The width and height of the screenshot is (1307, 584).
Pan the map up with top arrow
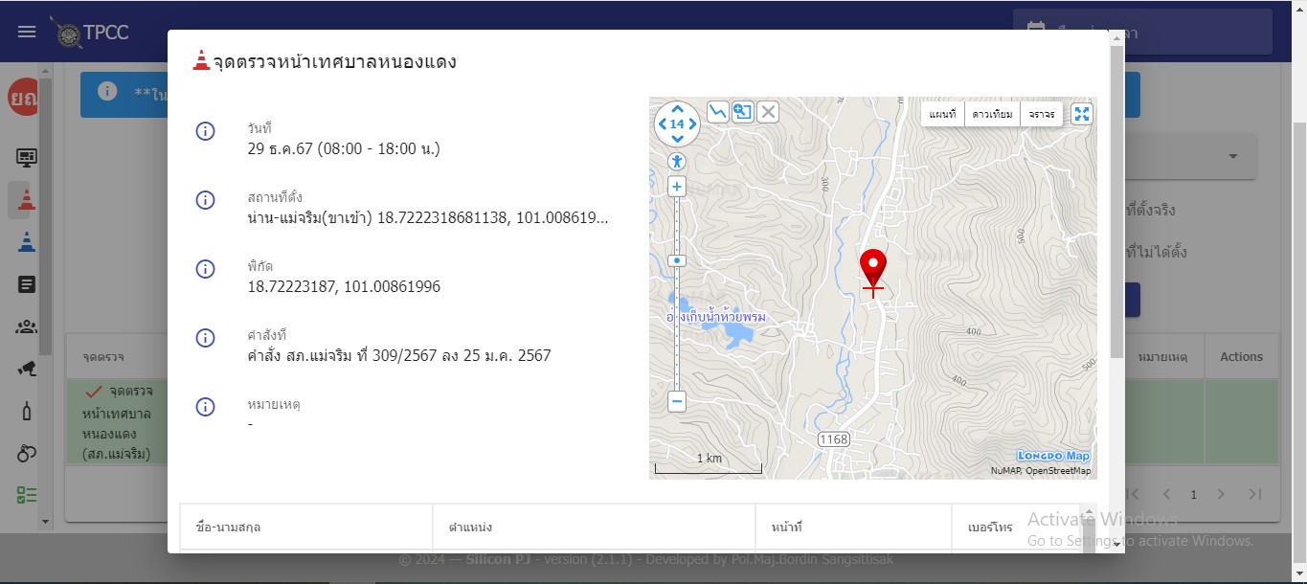point(677,108)
